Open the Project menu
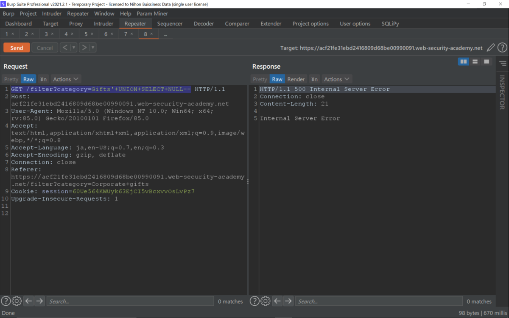The width and height of the screenshot is (509, 318). [28, 14]
